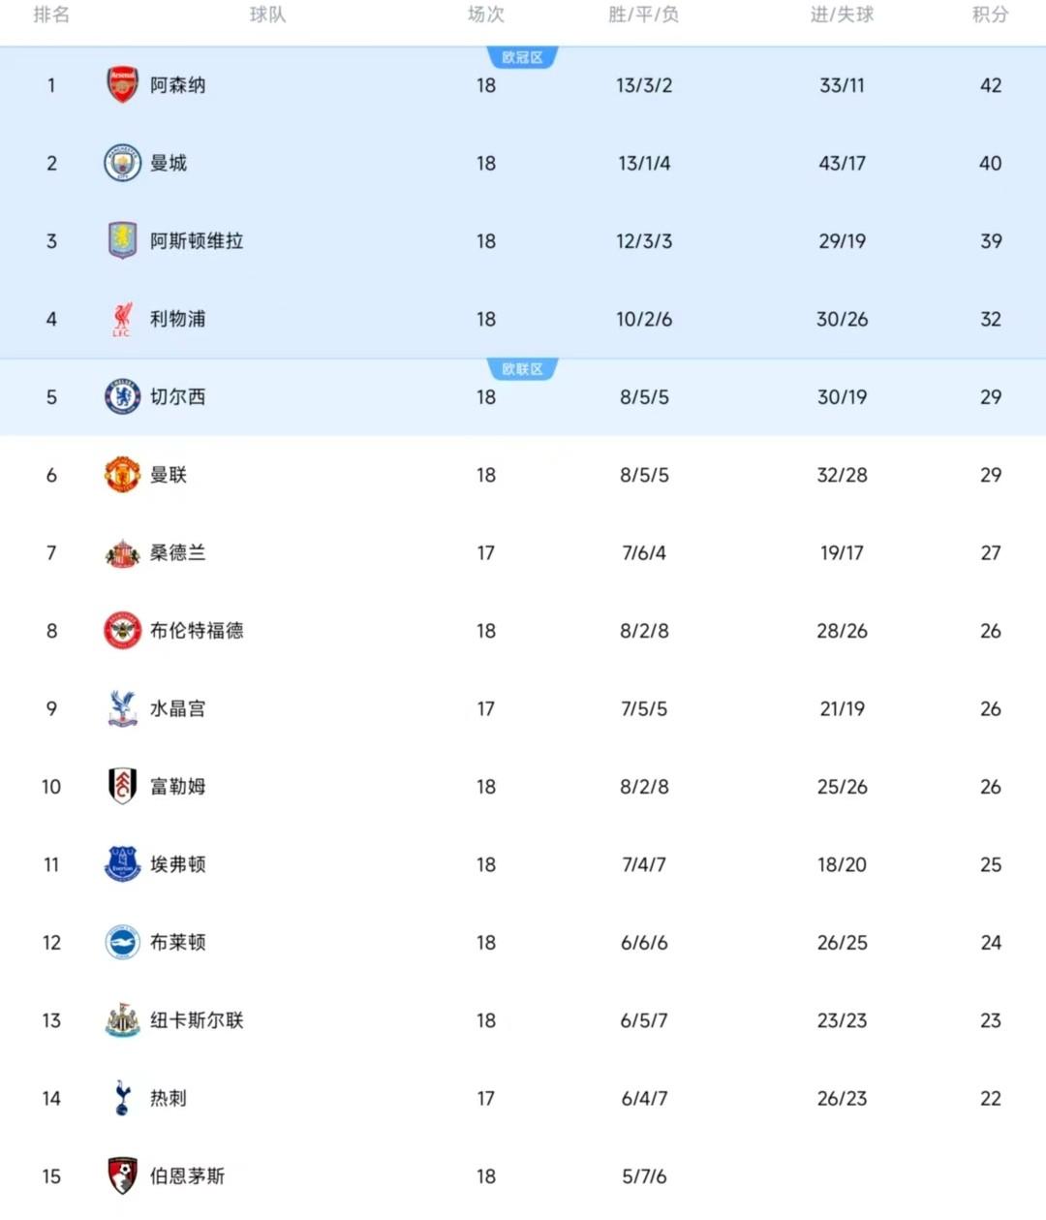Image resolution: width=1046 pixels, height=1220 pixels.
Task: Select team name 伯恩茅斯
Action: [187, 1176]
